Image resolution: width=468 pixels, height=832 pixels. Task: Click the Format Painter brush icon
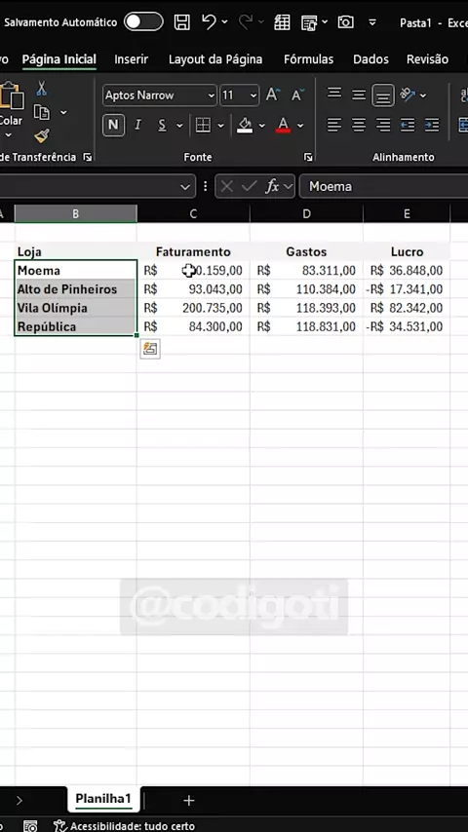[41, 136]
